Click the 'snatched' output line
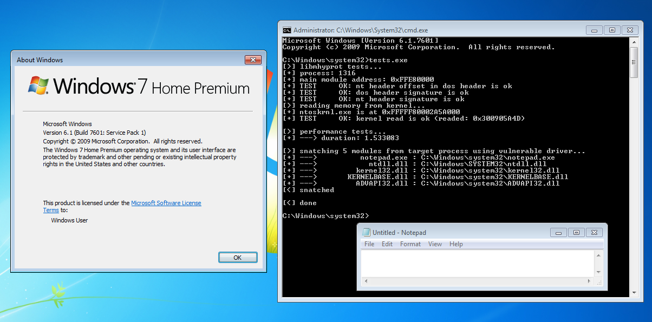652x322 pixels. pyautogui.click(x=308, y=190)
